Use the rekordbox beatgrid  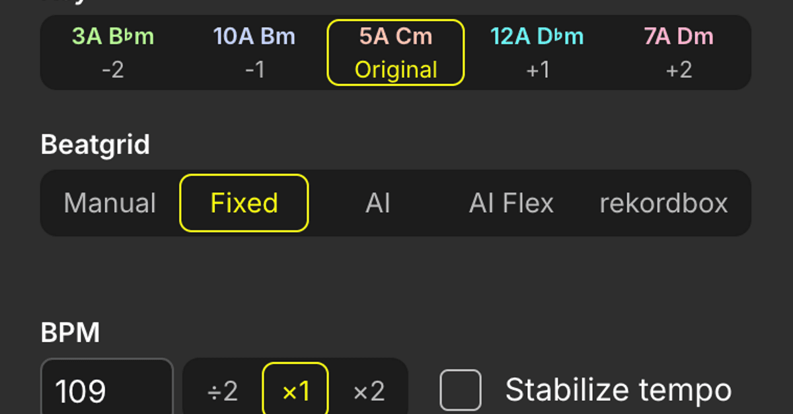[663, 203]
